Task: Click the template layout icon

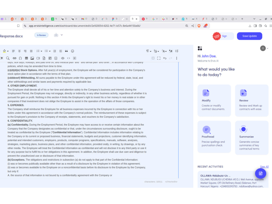Action: pos(50,58)
